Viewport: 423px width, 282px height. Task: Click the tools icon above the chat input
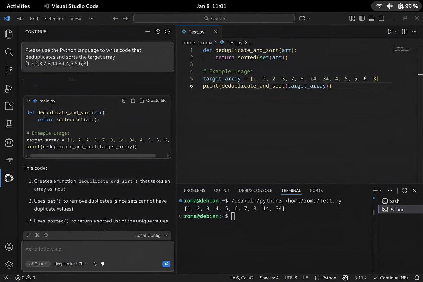tap(37, 235)
